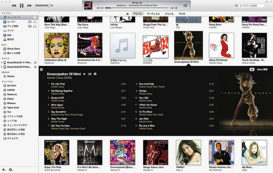This screenshot has width=273, height=173.
Task: Open App library in the sidebar
Action: click(9, 35)
